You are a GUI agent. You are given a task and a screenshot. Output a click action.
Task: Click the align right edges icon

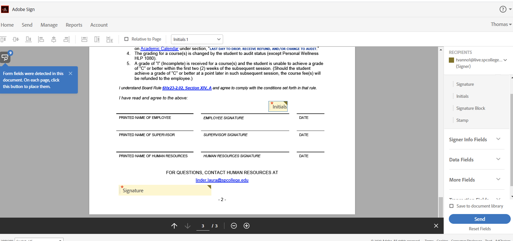coord(66,39)
